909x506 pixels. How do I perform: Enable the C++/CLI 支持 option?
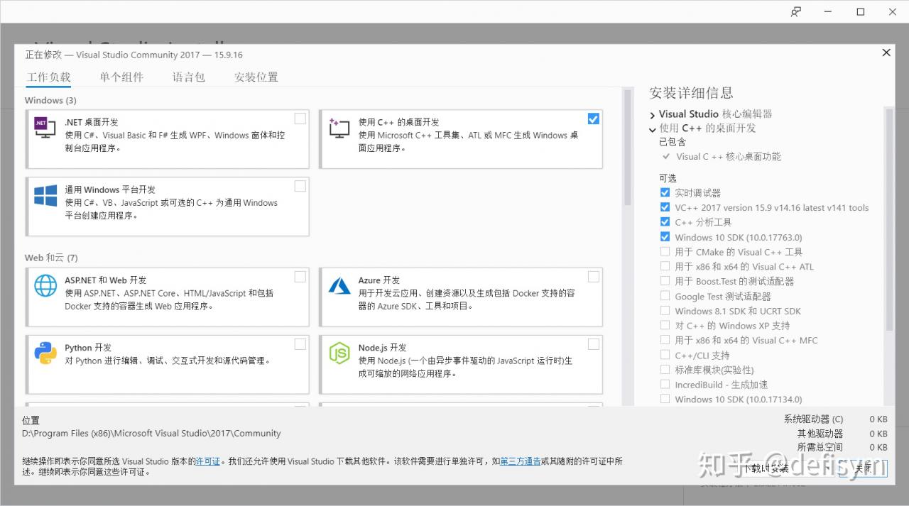(665, 355)
